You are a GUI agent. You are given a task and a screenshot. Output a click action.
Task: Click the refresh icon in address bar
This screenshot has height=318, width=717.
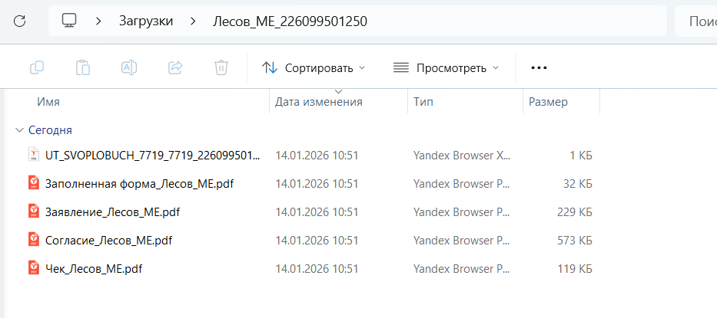pos(20,21)
